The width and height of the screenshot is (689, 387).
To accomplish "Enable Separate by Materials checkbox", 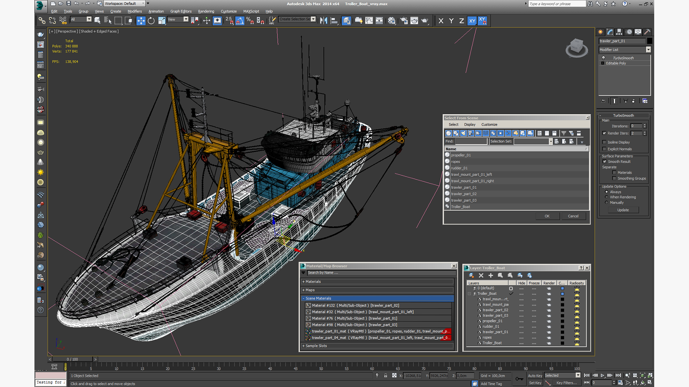I will click(614, 173).
